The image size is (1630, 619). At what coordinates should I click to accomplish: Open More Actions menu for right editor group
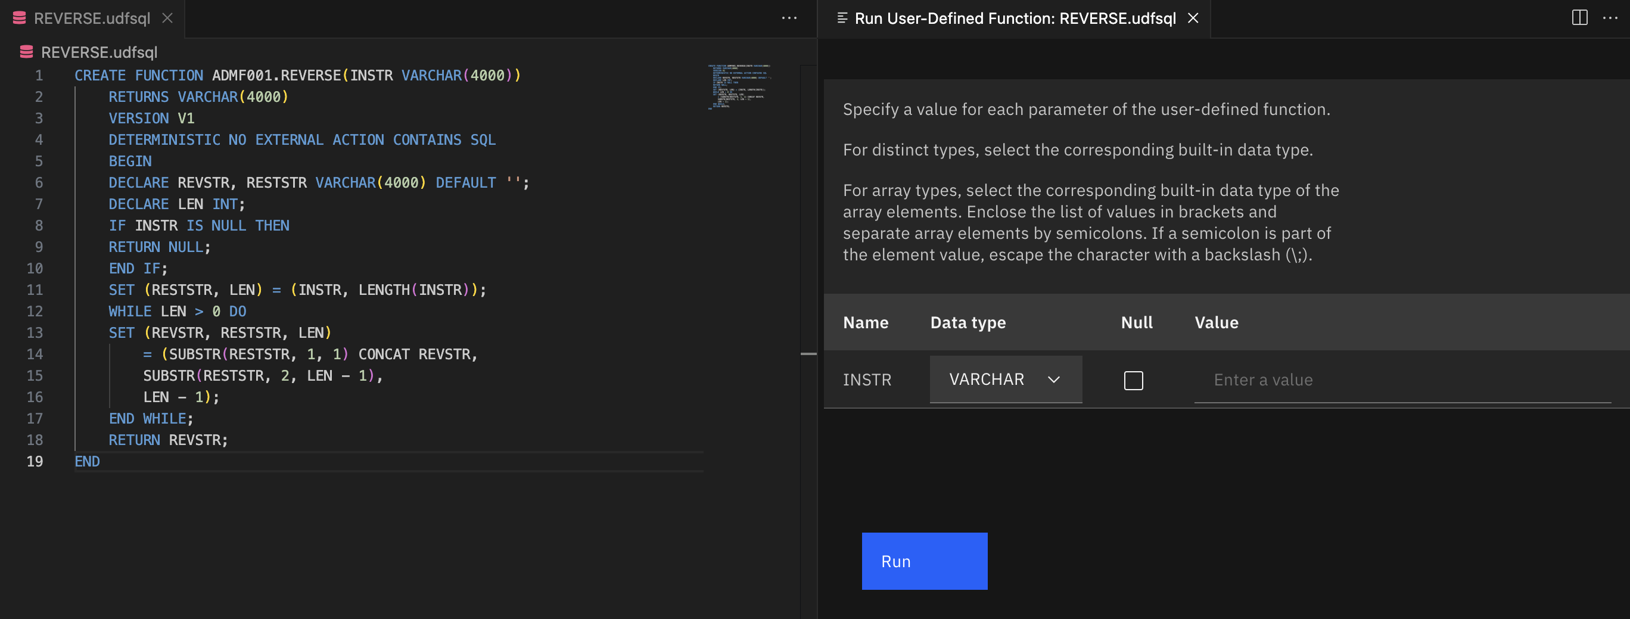(x=1610, y=18)
